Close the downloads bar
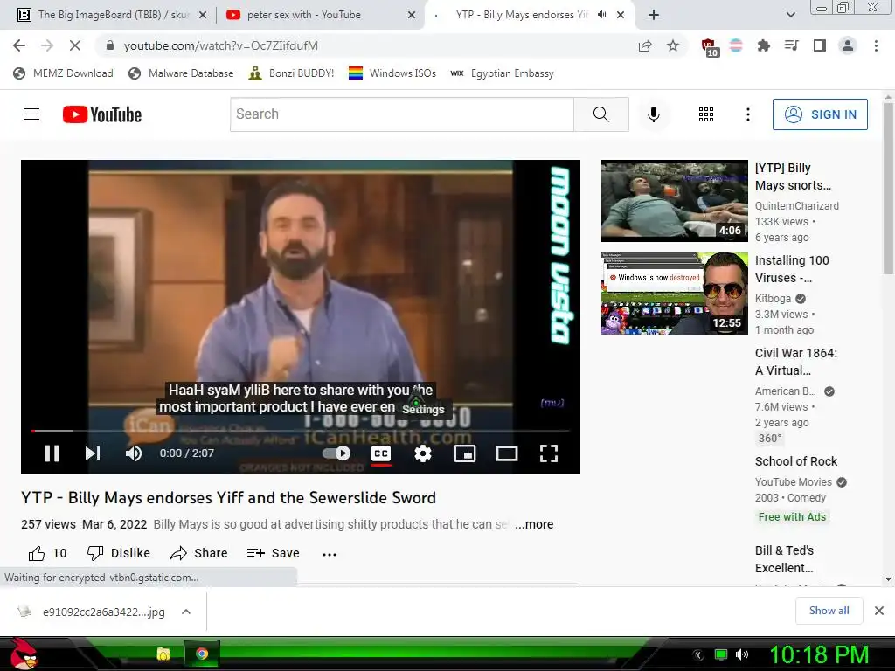The width and height of the screenshot is (895, 671). [879, 611]
